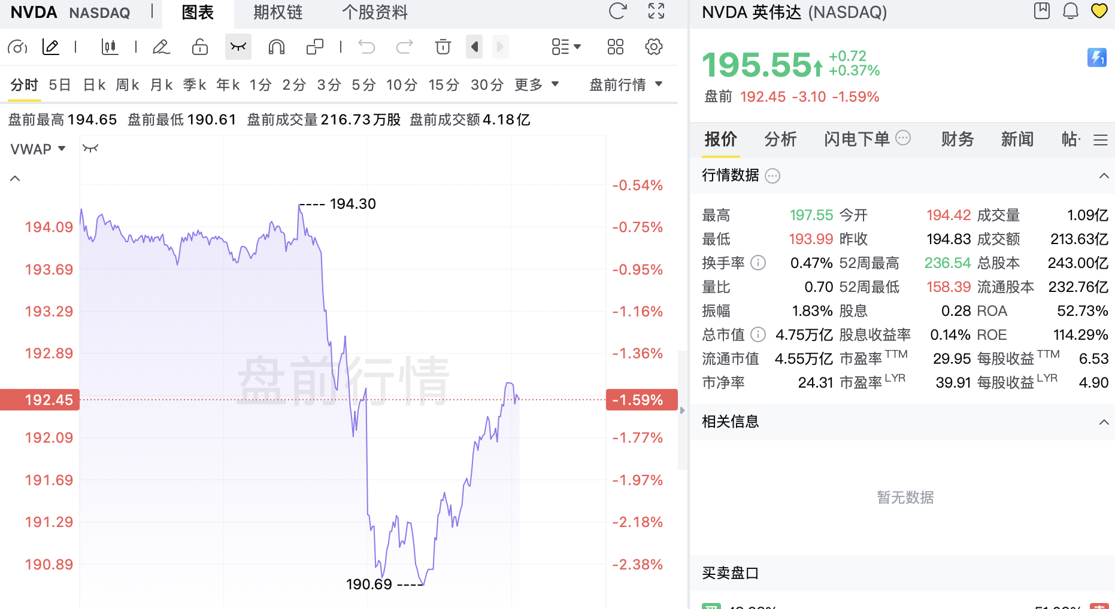The width and height of the screenshot is (1115, 609).
Task: Open options on 闪电下单 tab ellipsis
Action: (903, 138)
